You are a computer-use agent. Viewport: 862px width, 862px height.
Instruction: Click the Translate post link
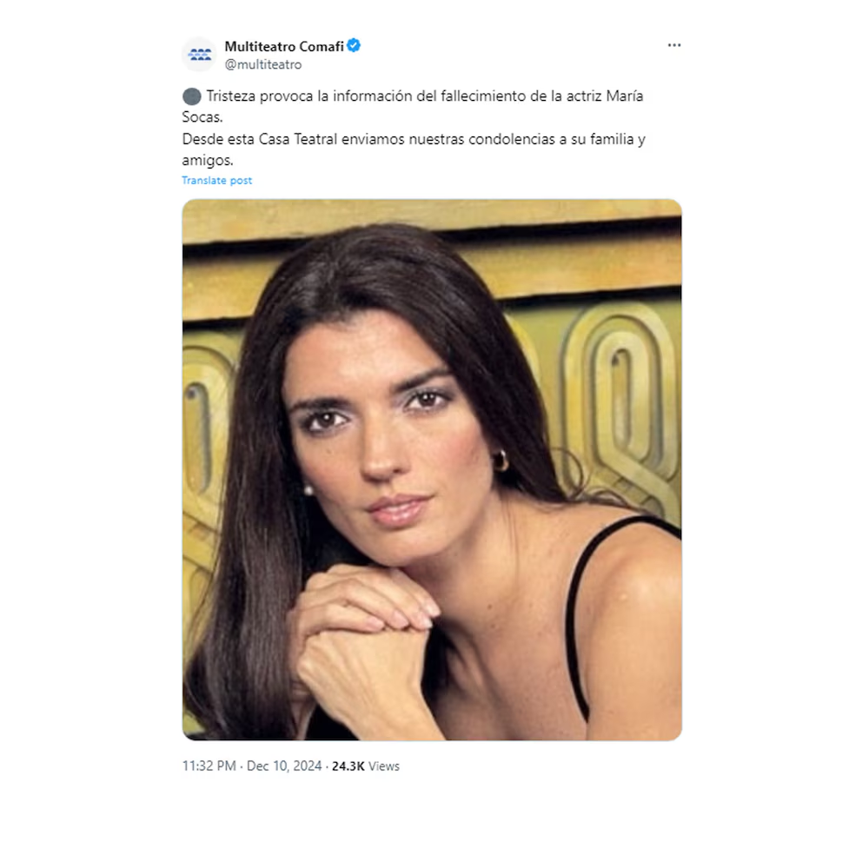pyautogui.click(x=216, y=181)
